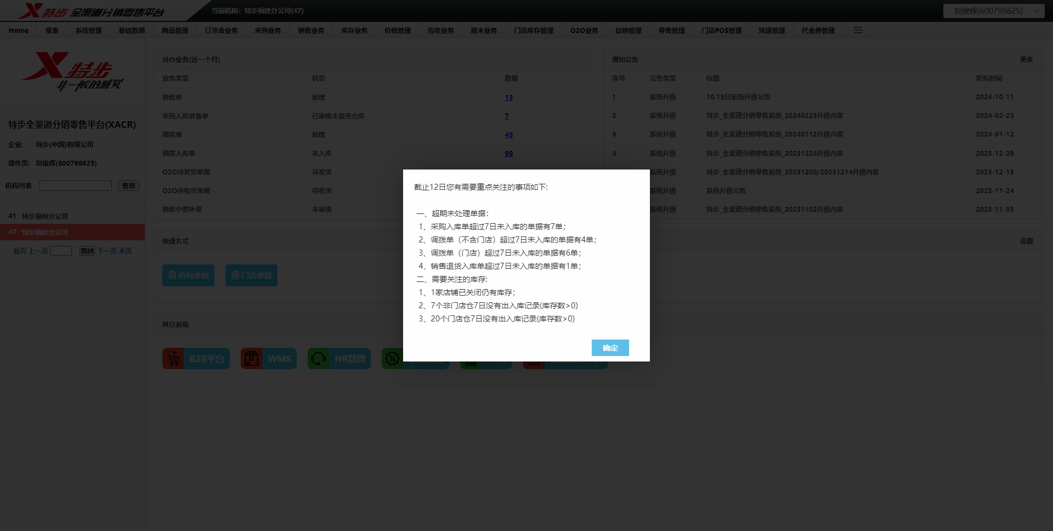Click the page number input box

tap(61, 251)
